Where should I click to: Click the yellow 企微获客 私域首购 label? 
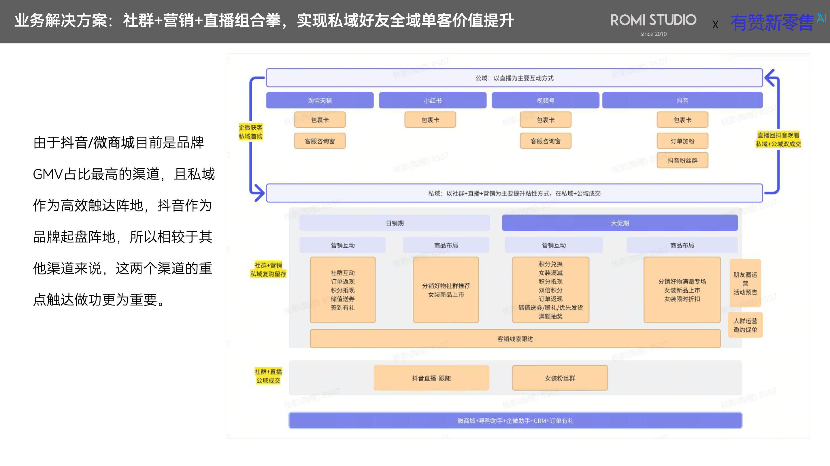pyautogui.click(x=250, y=132)
